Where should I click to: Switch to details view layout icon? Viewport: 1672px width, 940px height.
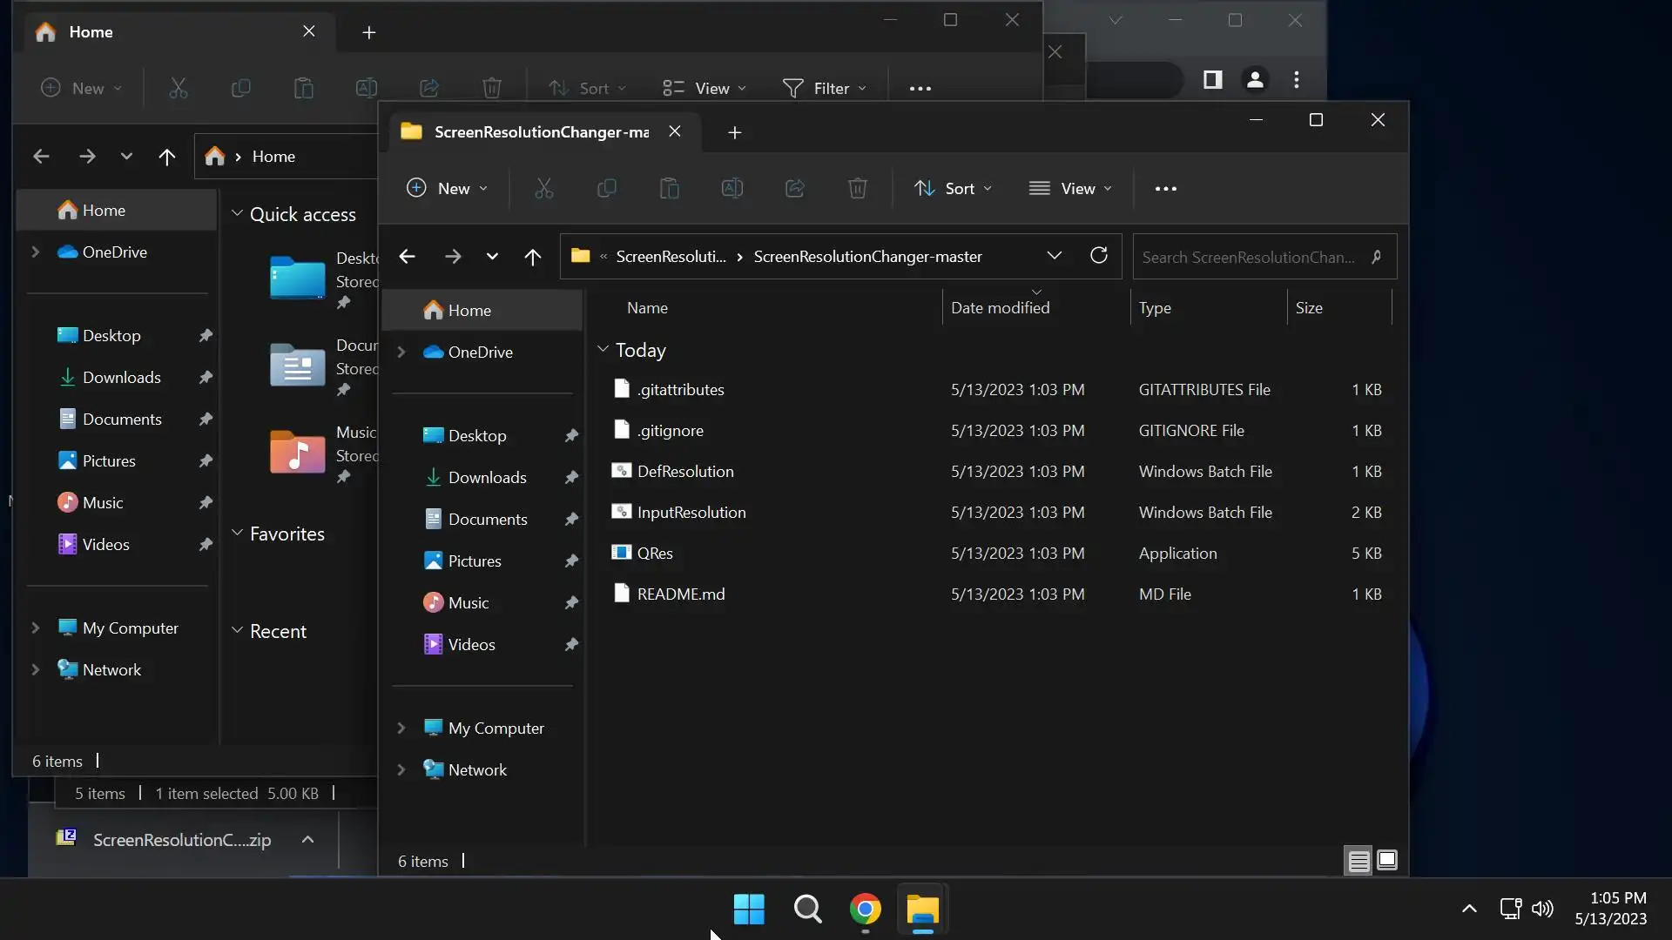pyautogui.click(x=1358, y=861)
